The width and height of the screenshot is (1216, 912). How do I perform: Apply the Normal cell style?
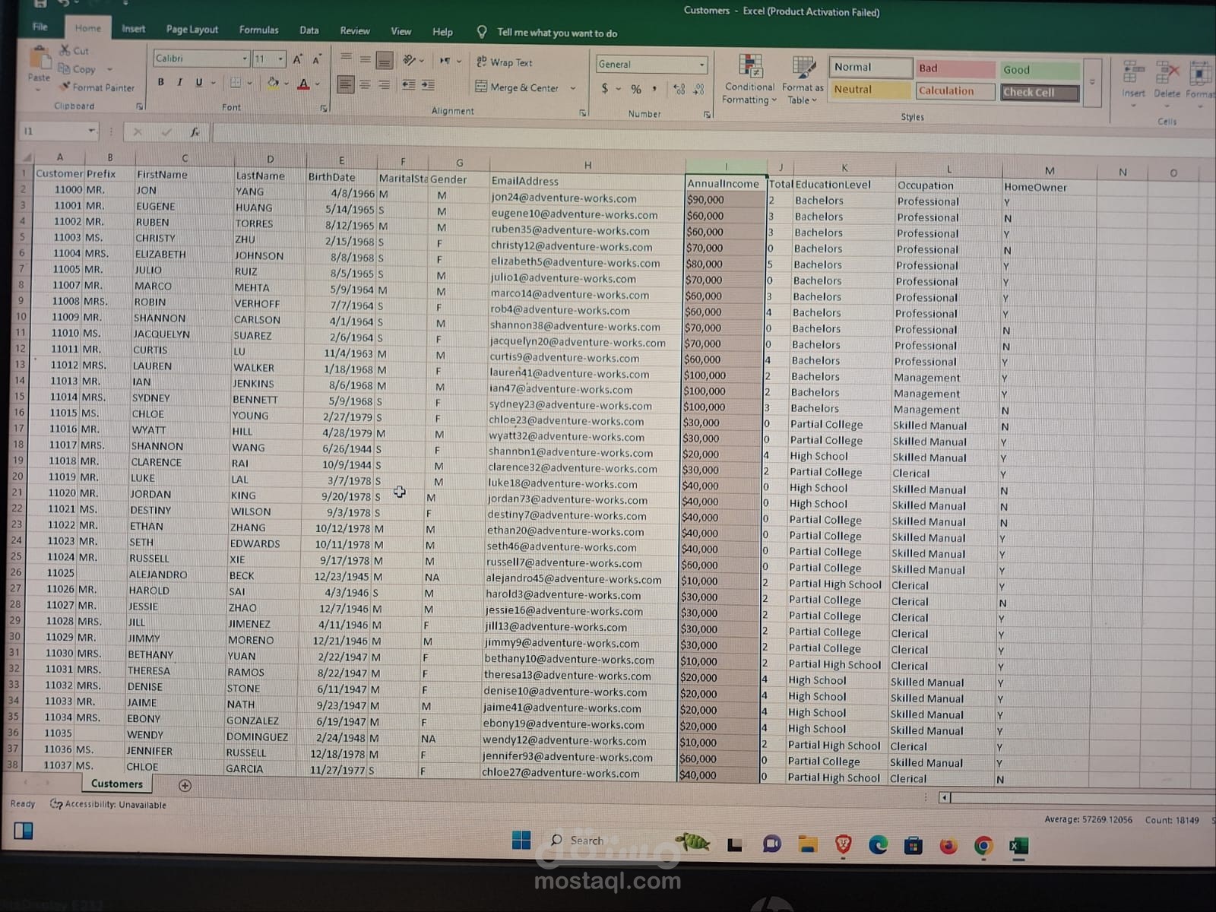point(870,67)
